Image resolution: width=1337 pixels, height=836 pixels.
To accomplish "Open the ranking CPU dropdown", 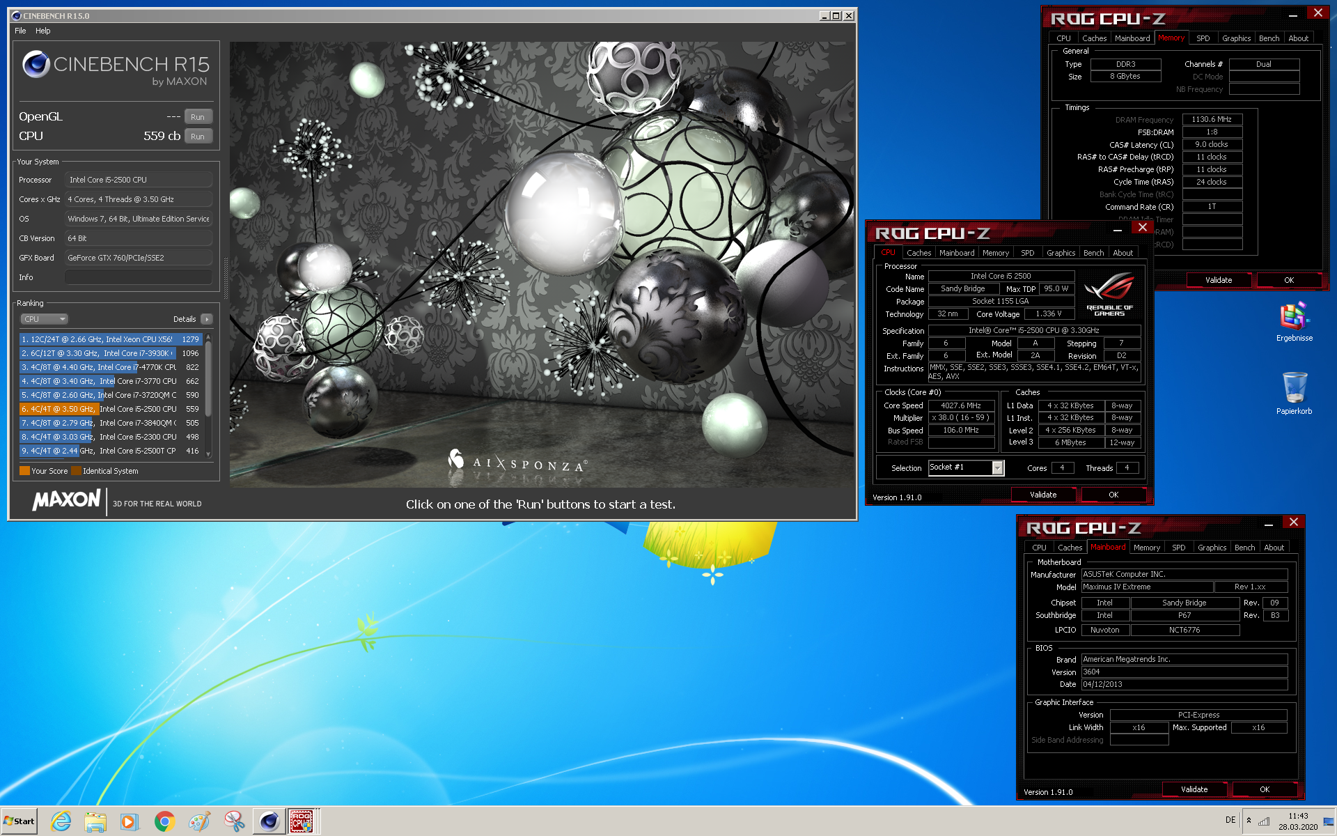I will click(x=44, y=319).
